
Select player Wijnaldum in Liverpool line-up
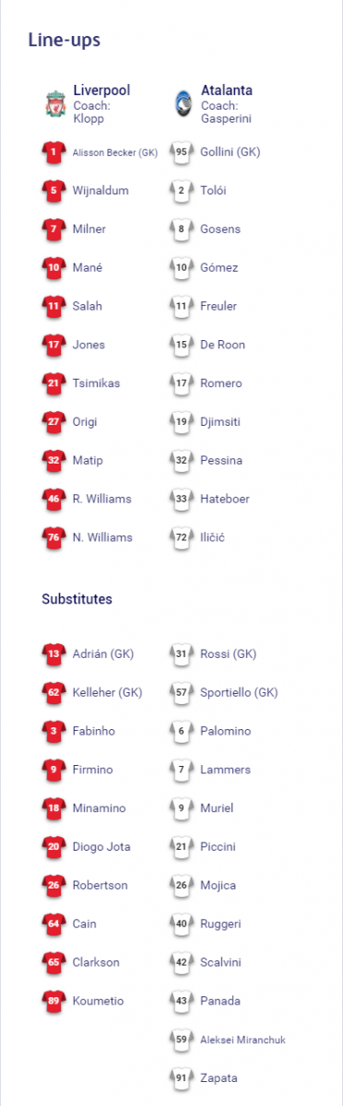coord(101,191)
